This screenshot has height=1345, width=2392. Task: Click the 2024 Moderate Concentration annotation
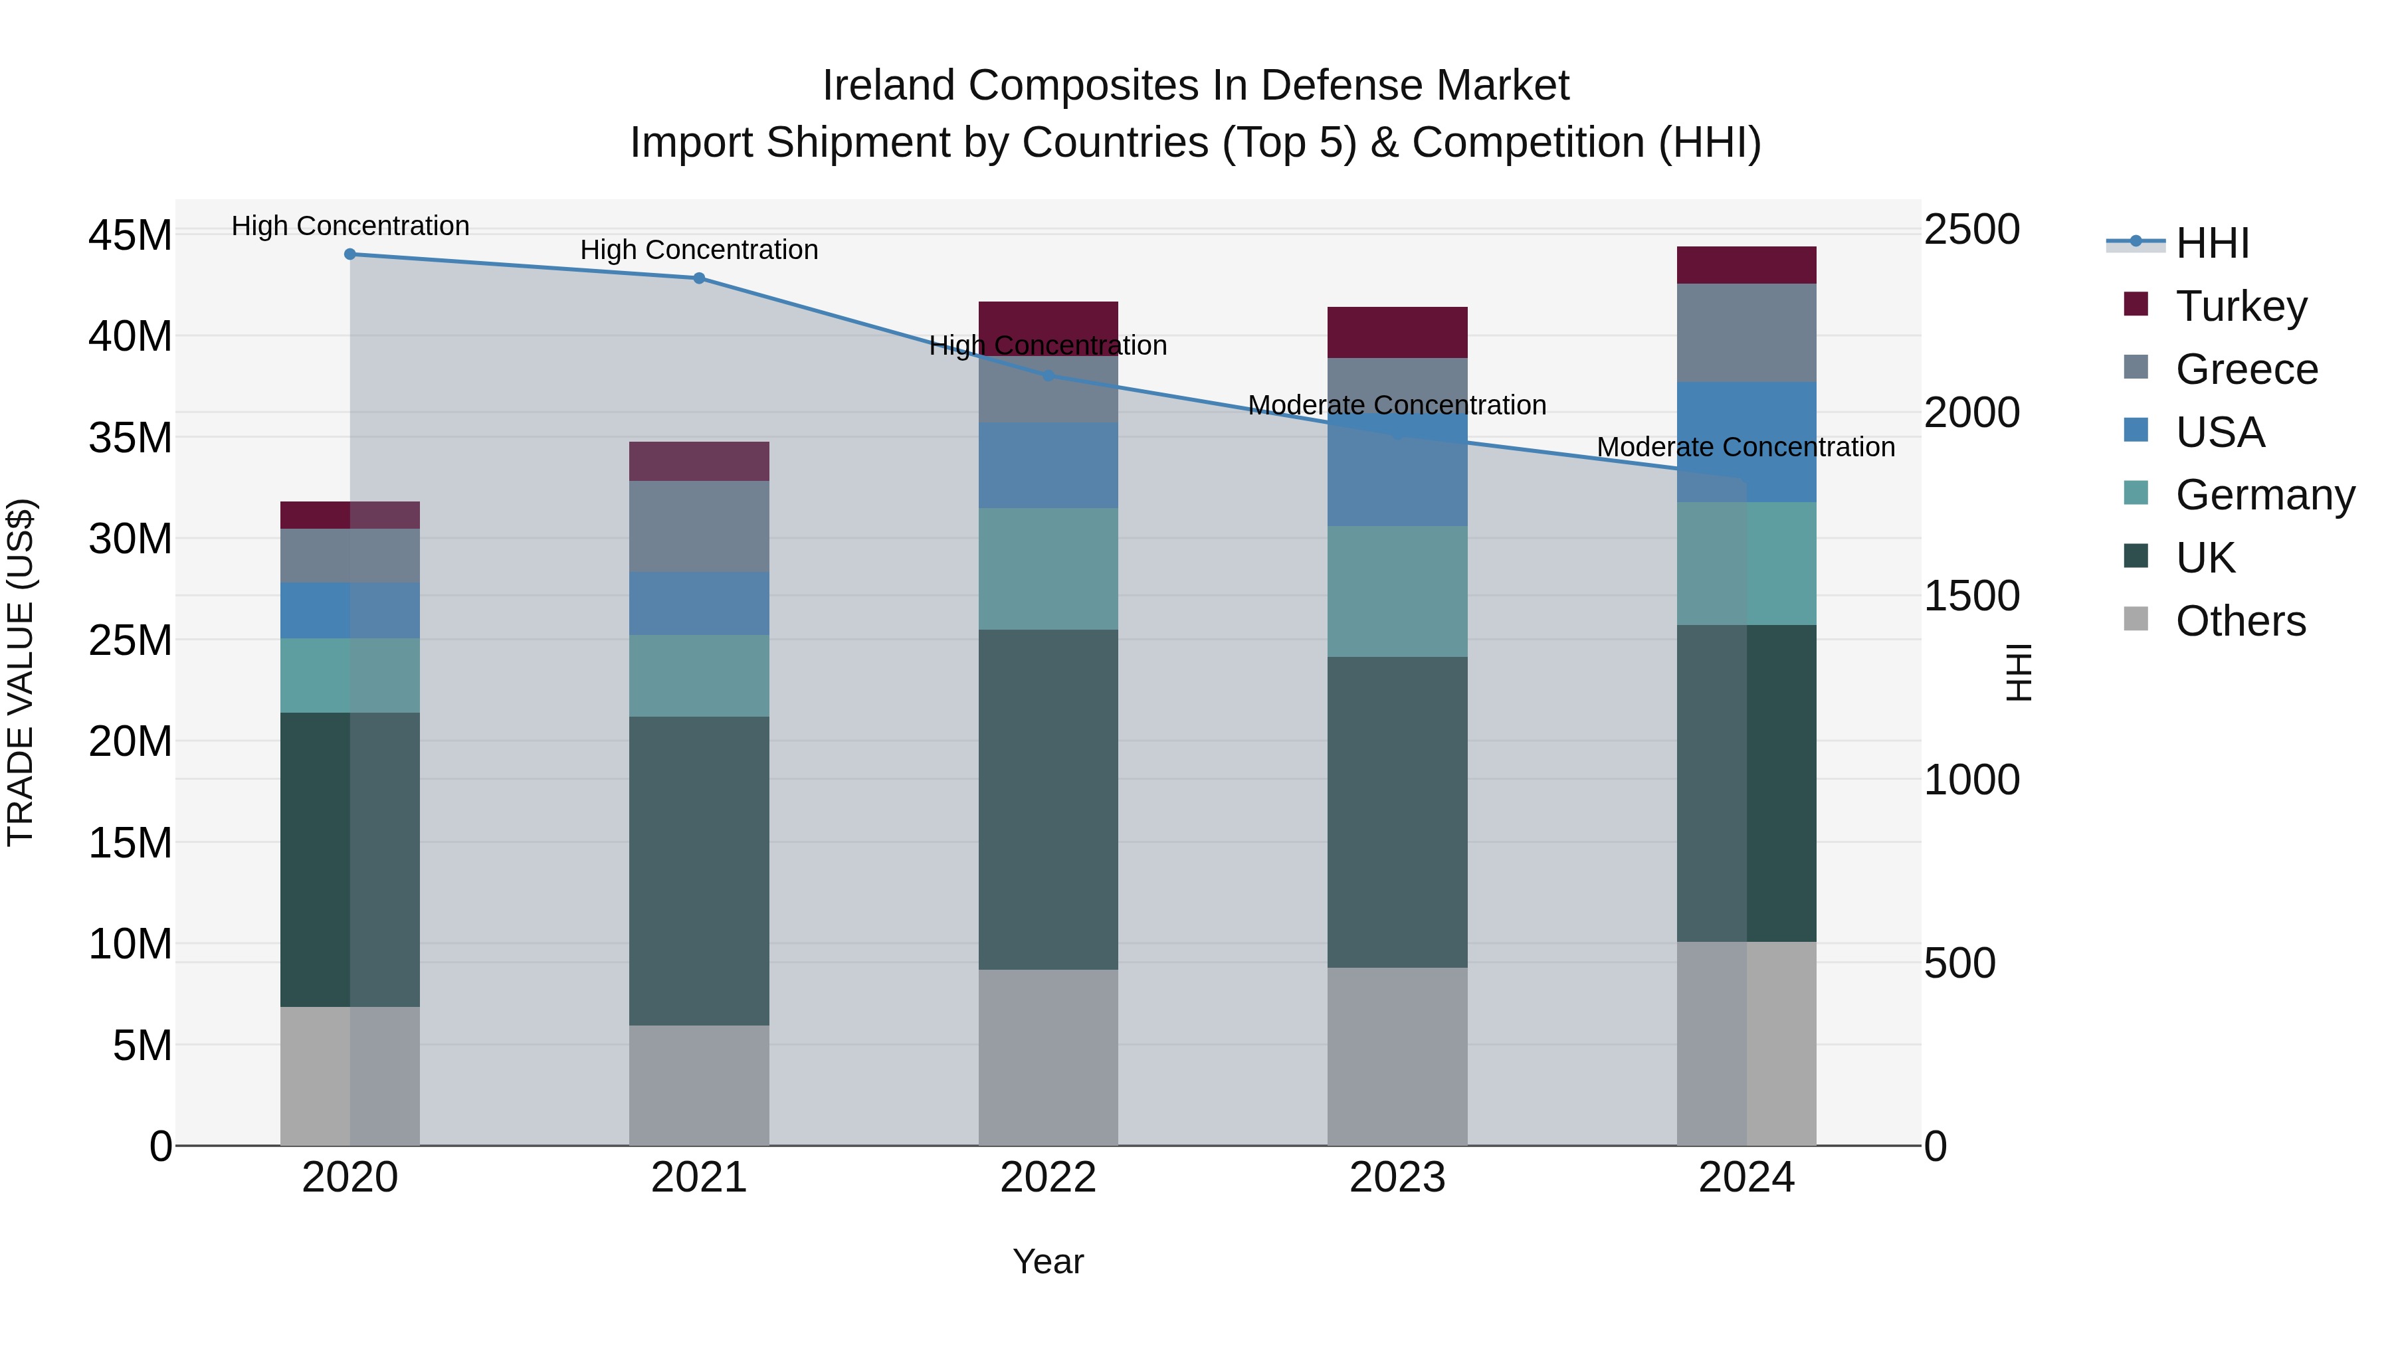pyautogui.click(x=1747, y=446)
